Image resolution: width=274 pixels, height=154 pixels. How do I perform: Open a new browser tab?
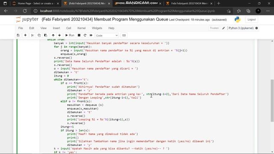click(x=218, y=3)
